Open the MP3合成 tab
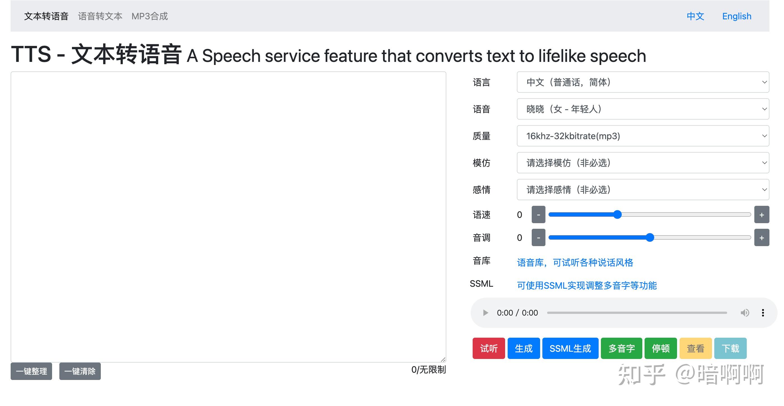The image size is (784, 406). 150,16
